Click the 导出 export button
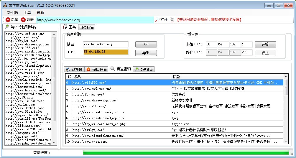This screenshot has height=158, width=296. pos(146,53)
